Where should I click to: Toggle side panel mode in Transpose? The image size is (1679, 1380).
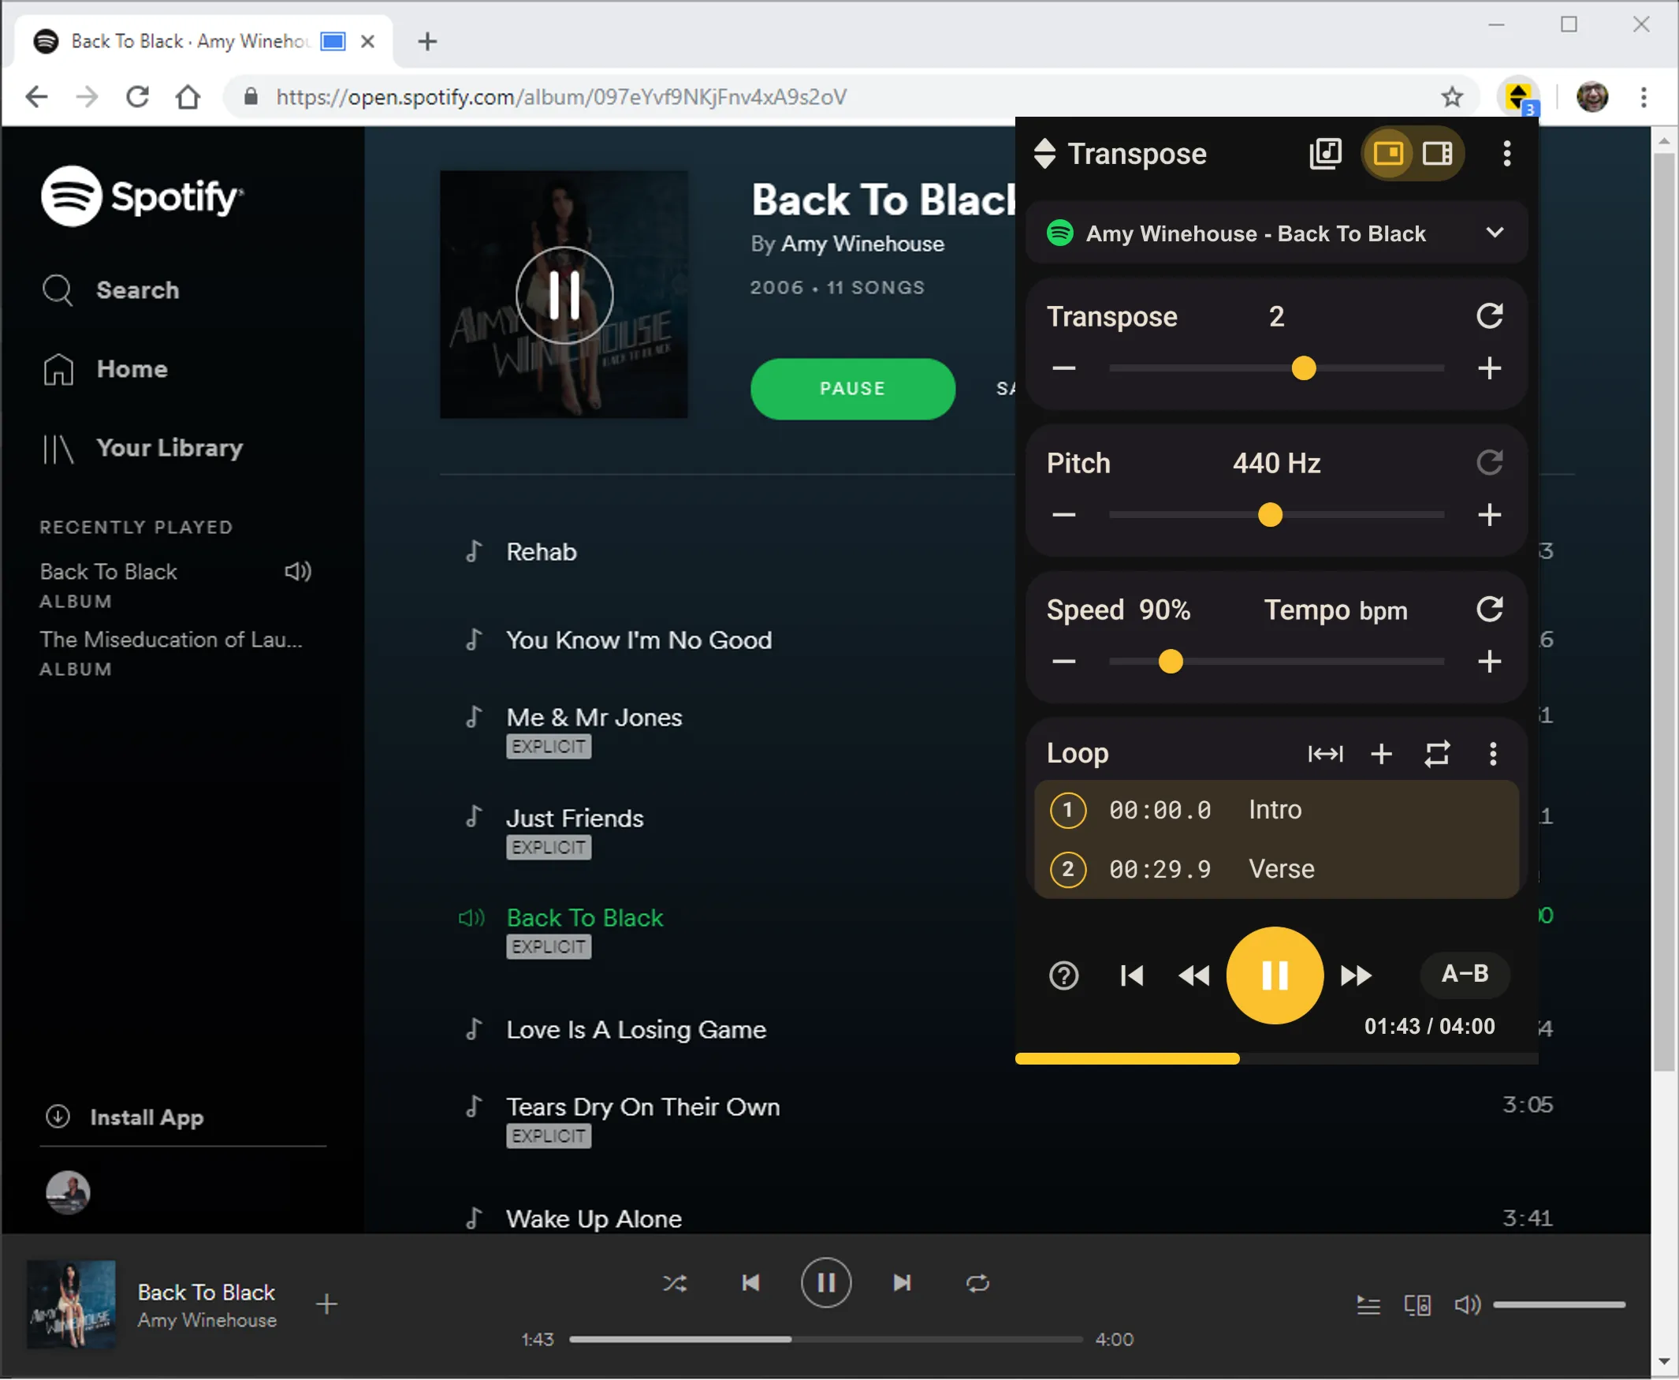click(1437, 154)
